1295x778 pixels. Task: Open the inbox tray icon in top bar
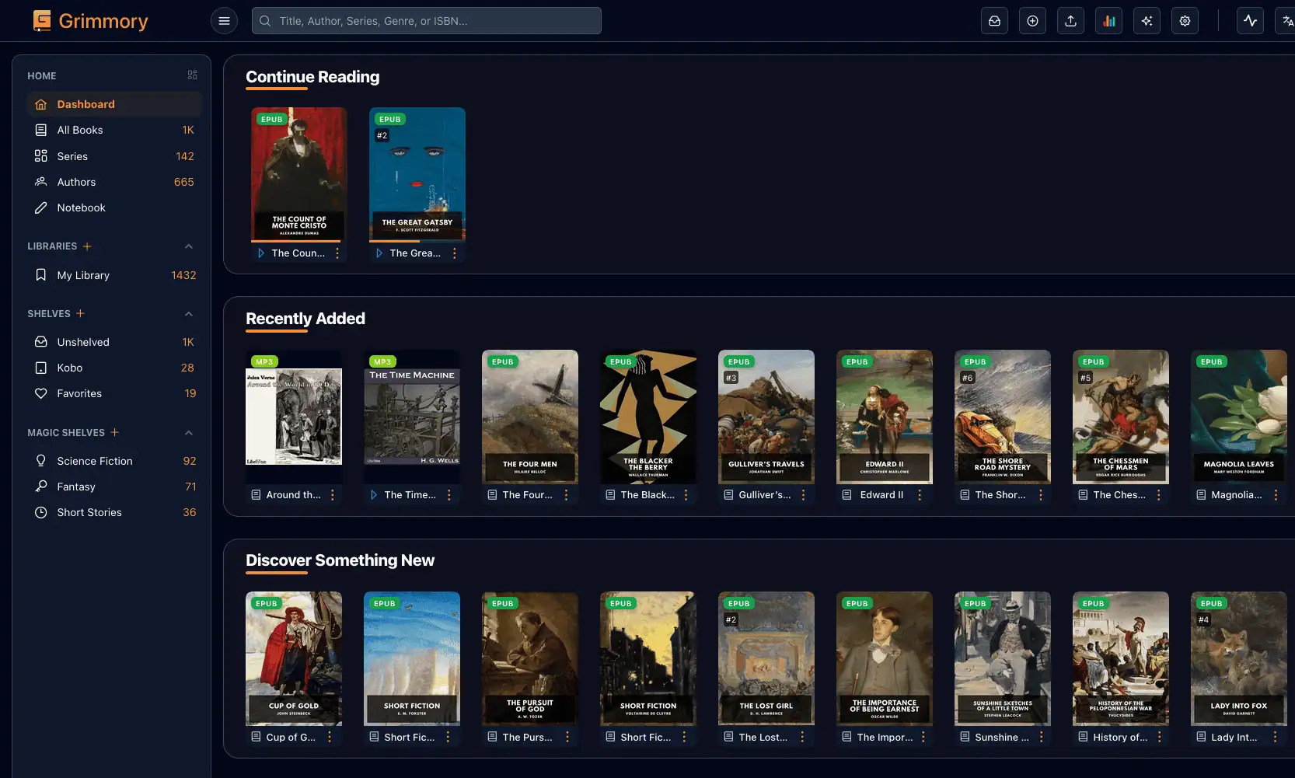994,21
